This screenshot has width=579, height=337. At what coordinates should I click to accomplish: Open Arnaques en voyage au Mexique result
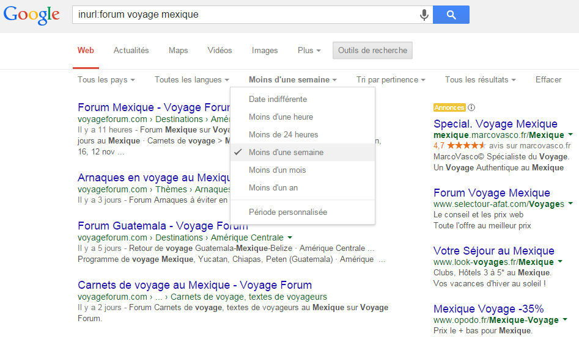click(x=153, y=178)
